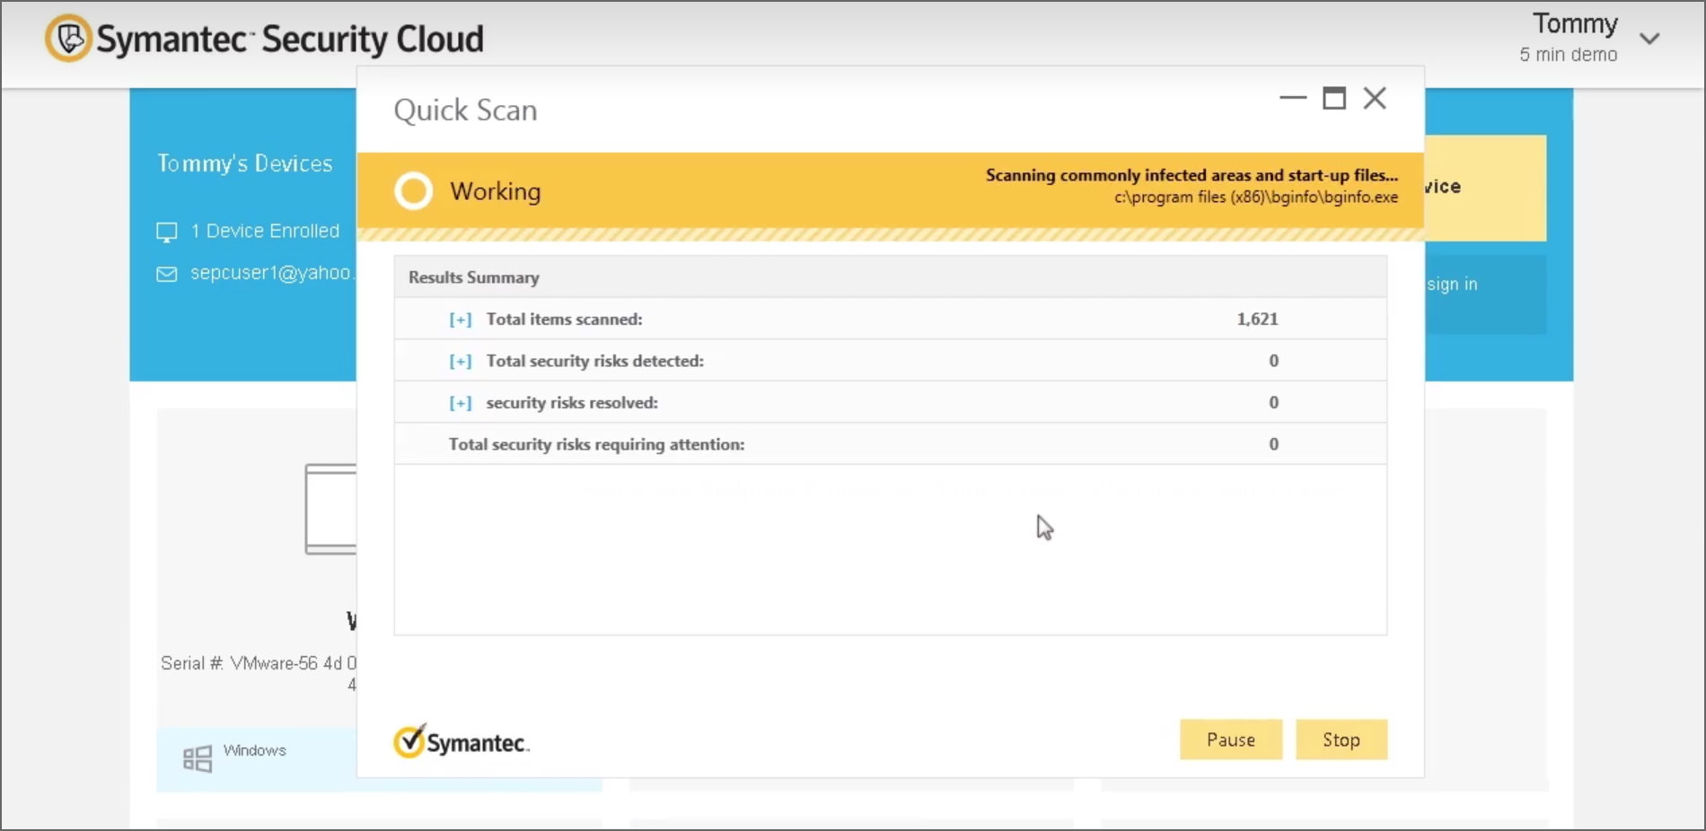Click the Symantec checkmark logo in dialog

pyautogui.click(x=462, y=741)
